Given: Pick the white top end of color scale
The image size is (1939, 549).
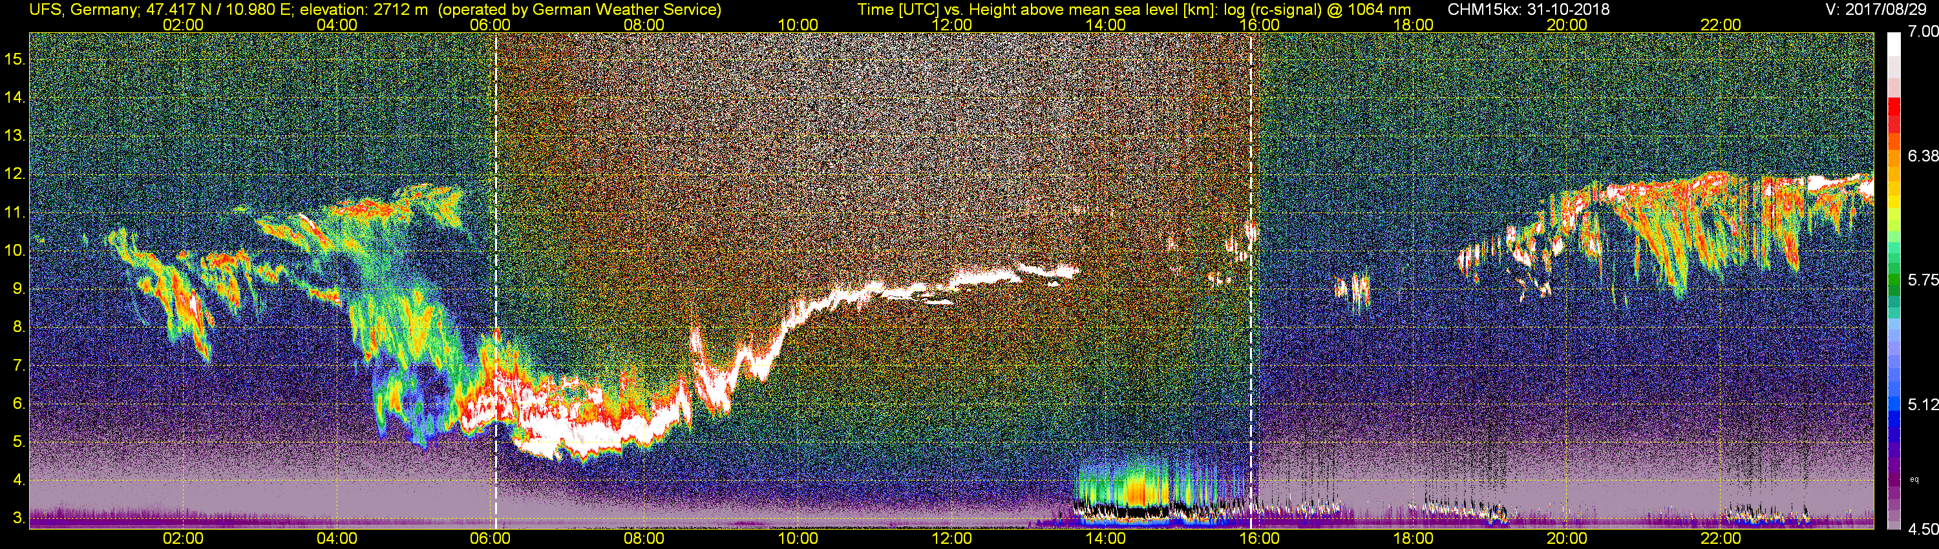Looking at the screenshot, I should [1893, 45].
